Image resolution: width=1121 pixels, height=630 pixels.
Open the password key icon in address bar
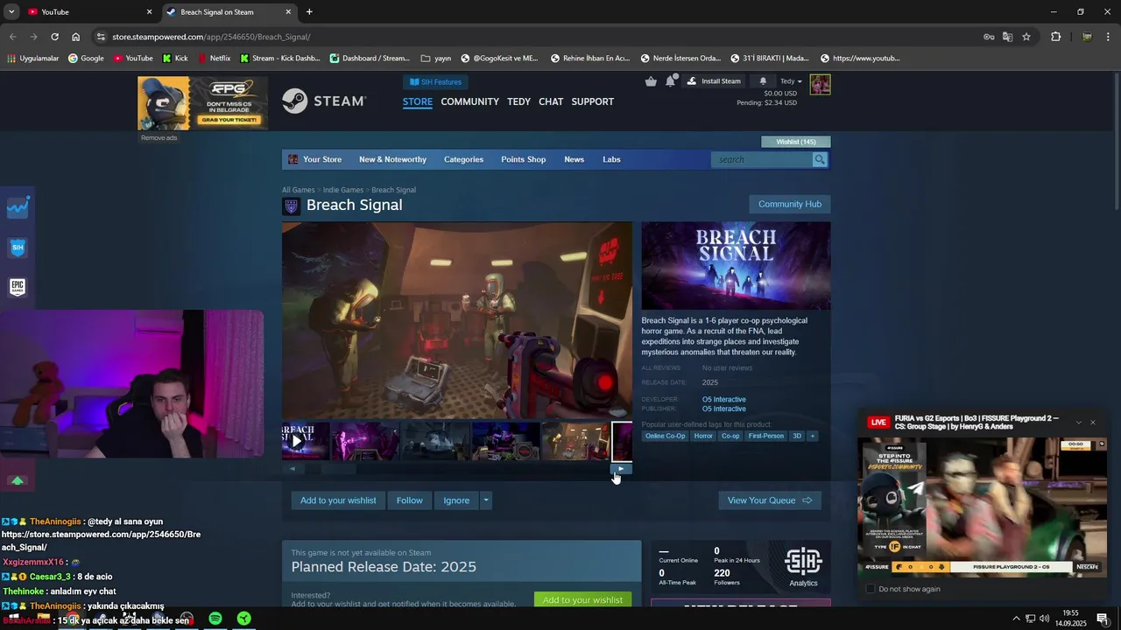point(989,37)
